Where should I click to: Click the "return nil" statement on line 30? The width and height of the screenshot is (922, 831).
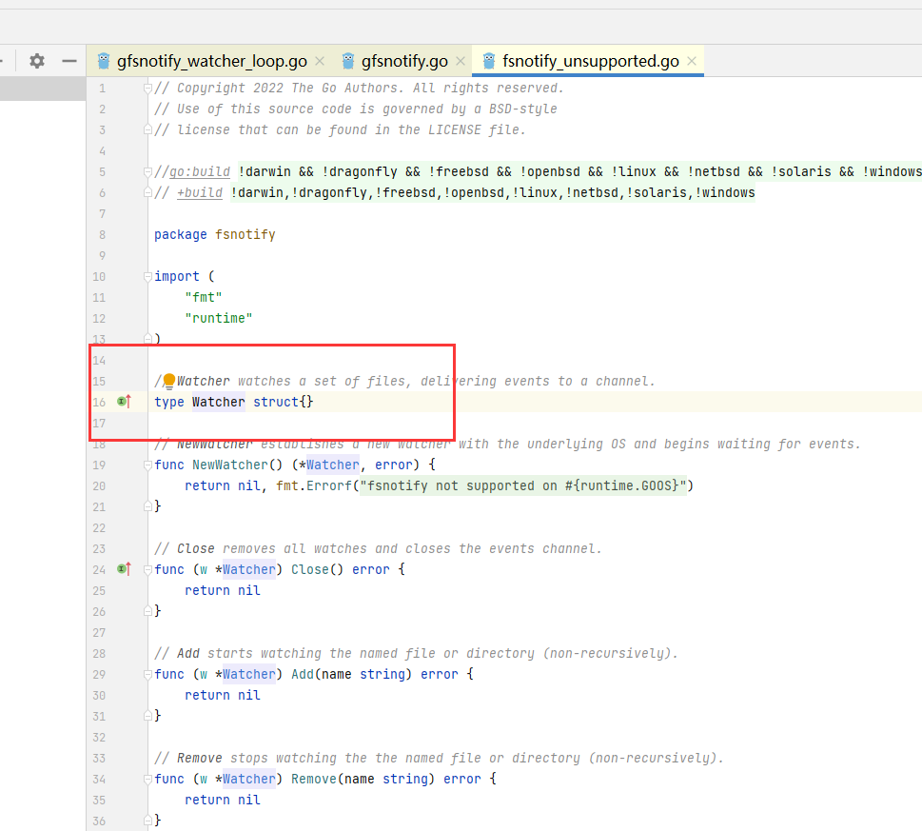click(x=223, y=695)
